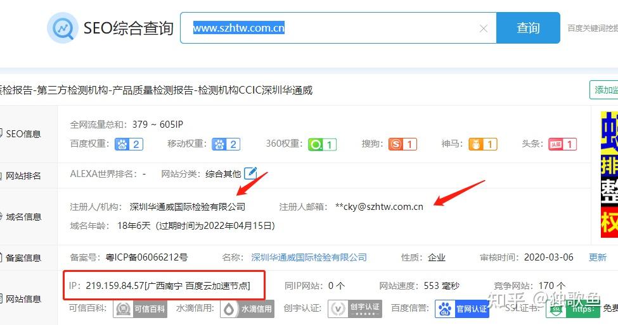Select the SEO信息 sidebar item
Image resolution: width=618 pixels, height=325 pixels.
[23, 134]
